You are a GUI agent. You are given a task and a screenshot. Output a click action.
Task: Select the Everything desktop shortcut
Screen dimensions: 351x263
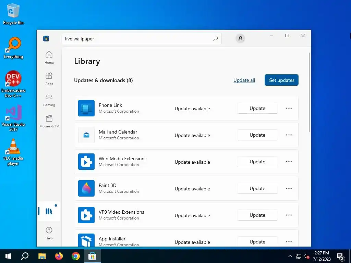(13, 48)
